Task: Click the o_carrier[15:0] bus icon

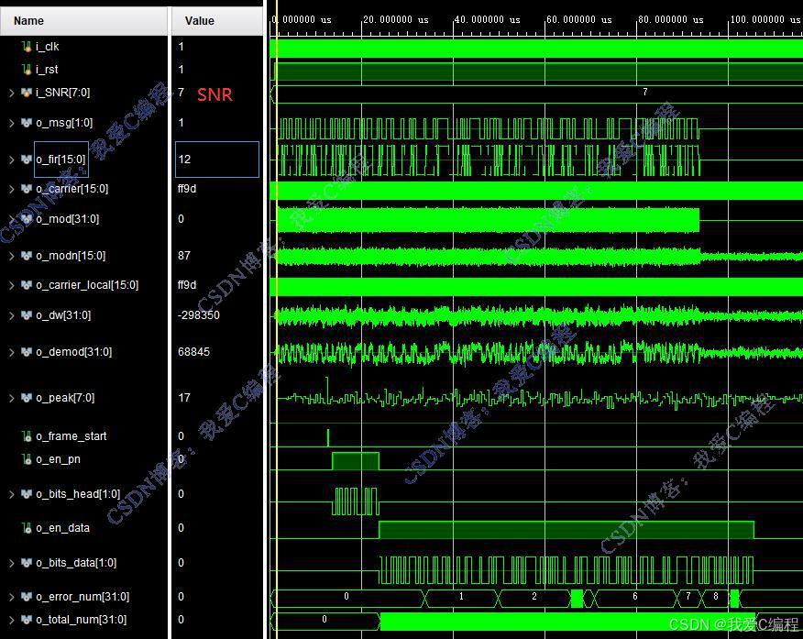Action: [26, 189]
